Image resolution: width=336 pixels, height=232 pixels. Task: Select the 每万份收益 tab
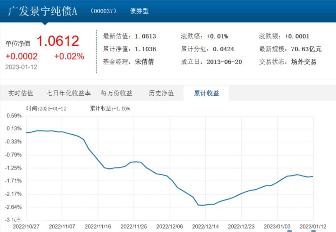(x=117, y=93)
